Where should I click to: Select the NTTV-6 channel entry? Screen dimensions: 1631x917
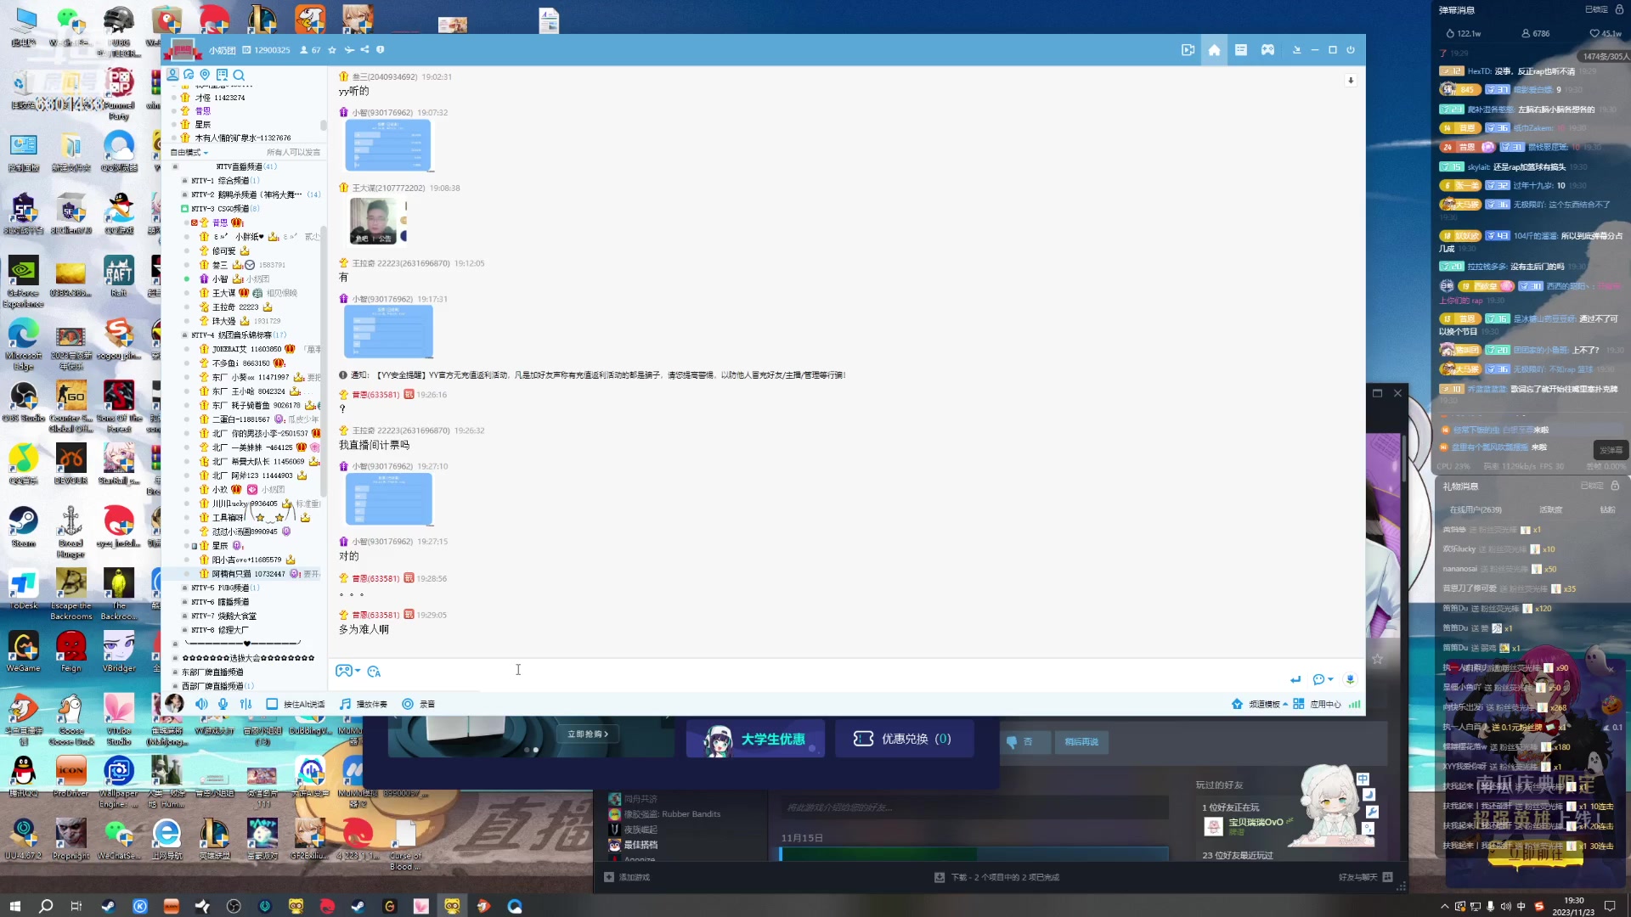click(x=220, y=602)
